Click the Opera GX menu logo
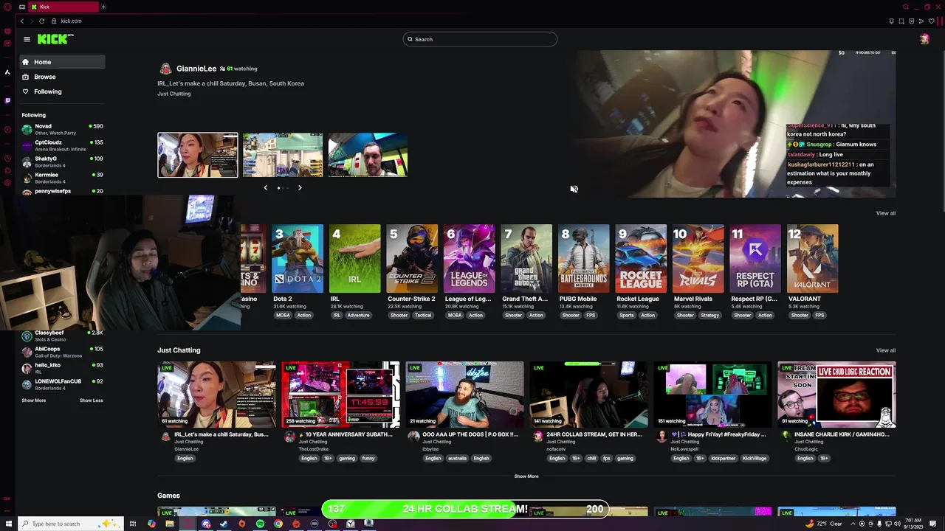Image resolution: width=945 pixels, height=531 pixels. (x=7, y=7)
